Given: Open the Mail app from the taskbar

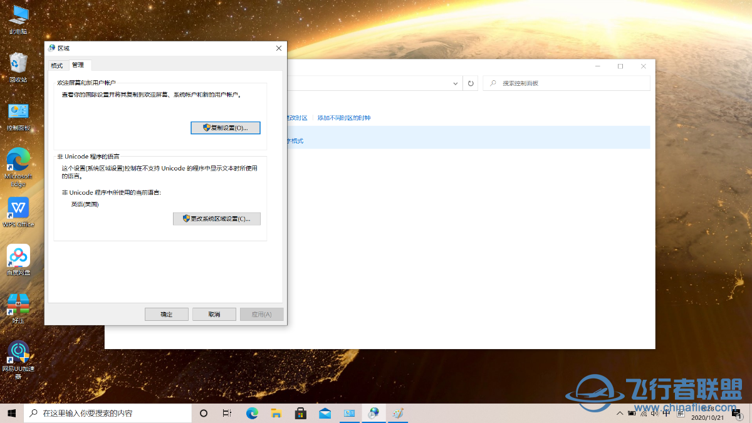Looking at the screenshot, I should point(325,413).
